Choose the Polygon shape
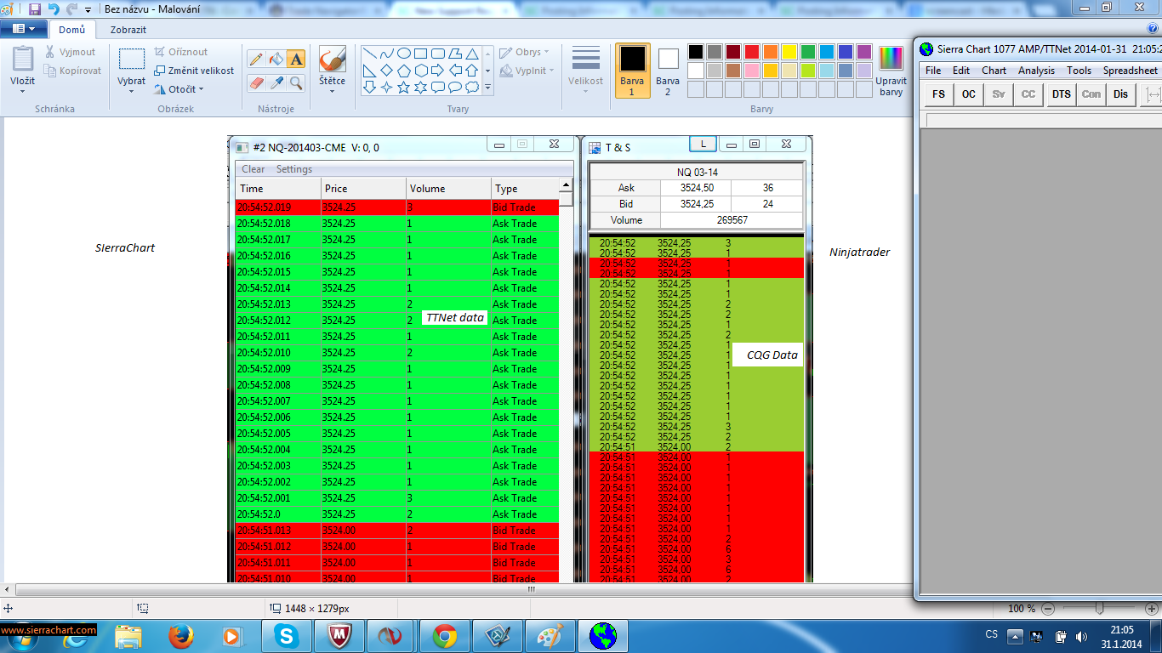This screenshot has width=1162, height=653. [454, 54]
